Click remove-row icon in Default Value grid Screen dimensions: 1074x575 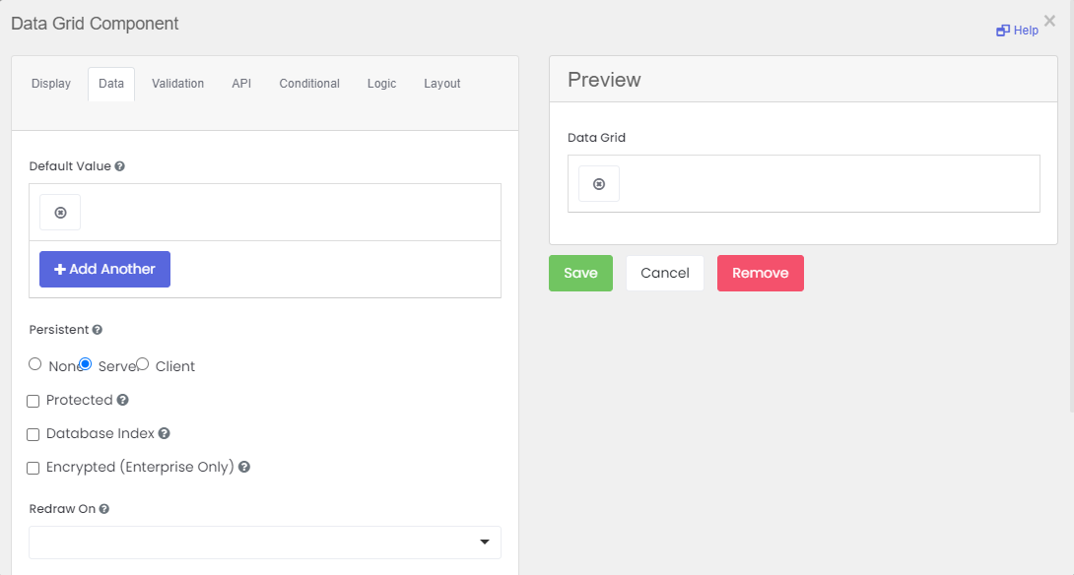point(60,213)
